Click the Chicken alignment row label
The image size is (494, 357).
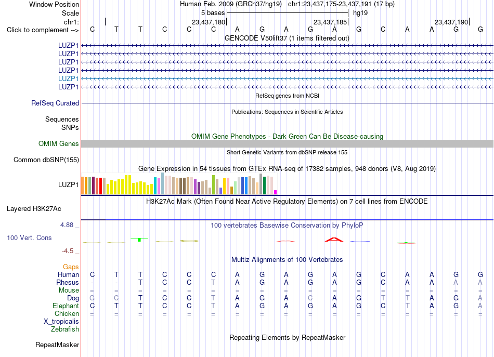click(67, 313)
